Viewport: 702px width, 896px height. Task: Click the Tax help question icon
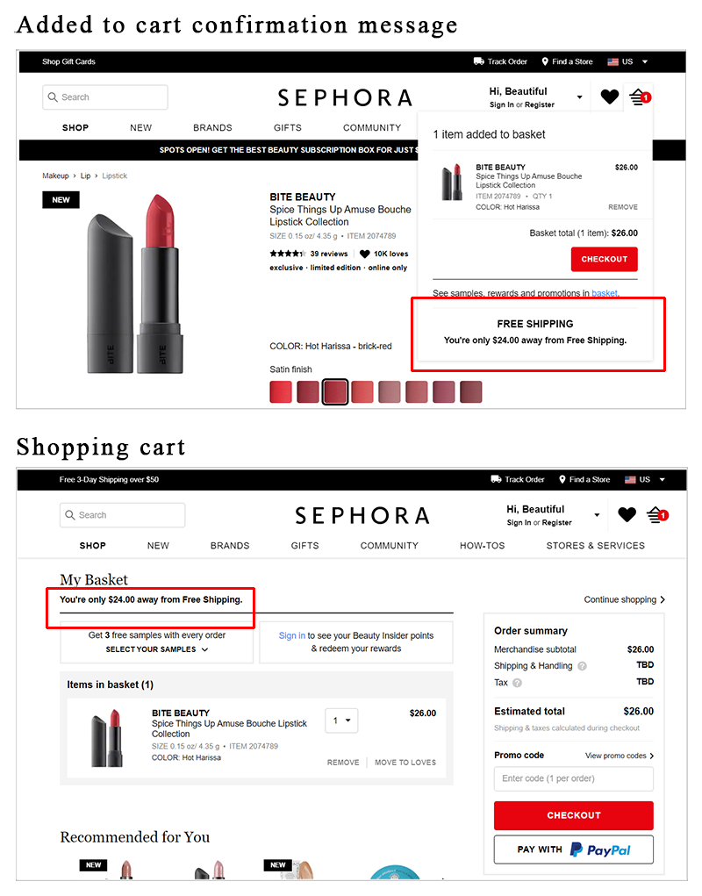tap(517, 682)
